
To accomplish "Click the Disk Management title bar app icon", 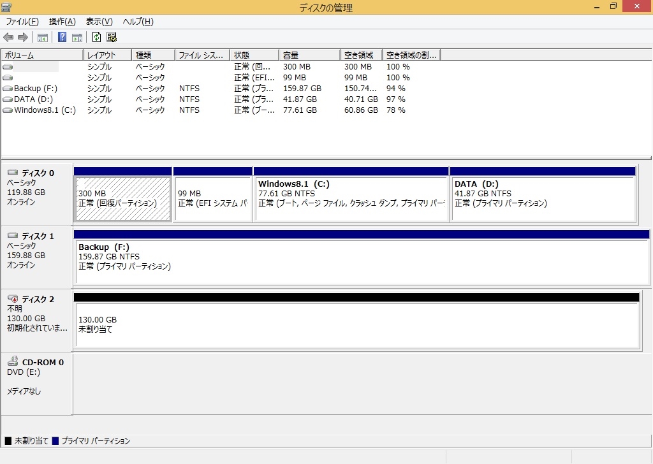I will pos(6,6).
